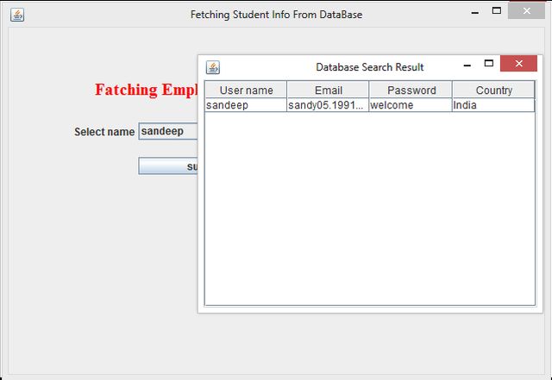Click the Country column header
Viewport: 552px width, 380px height.
click(x=493, y=90)
